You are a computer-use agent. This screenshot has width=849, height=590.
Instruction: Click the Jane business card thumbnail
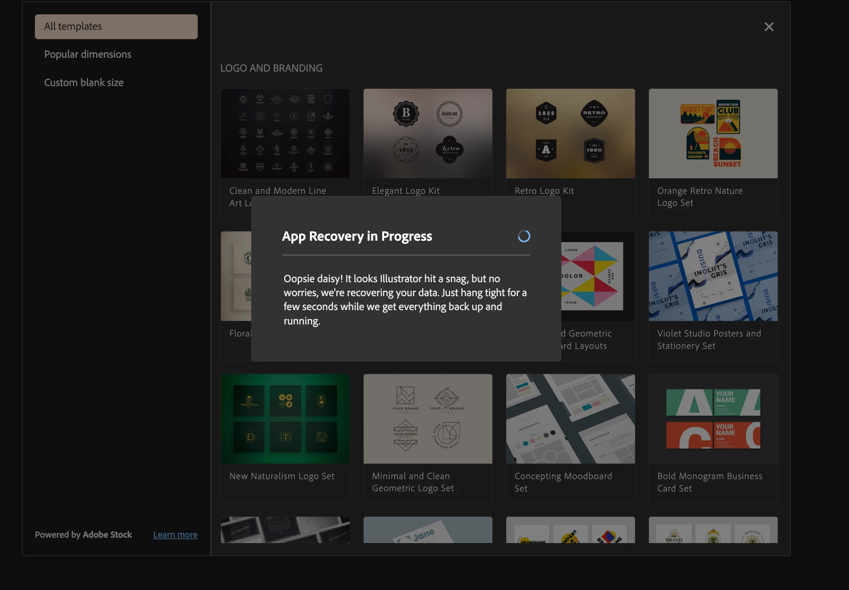coord(428,530)
